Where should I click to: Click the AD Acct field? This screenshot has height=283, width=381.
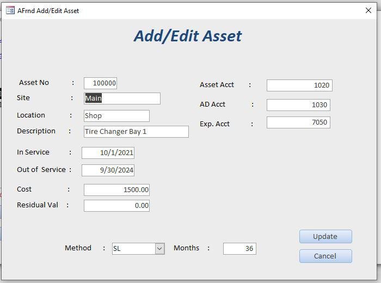point(298,105)
